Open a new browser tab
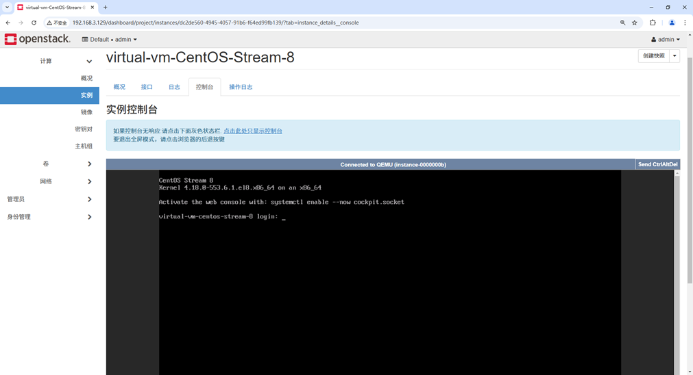693x375 pixels. pos(105,7)
